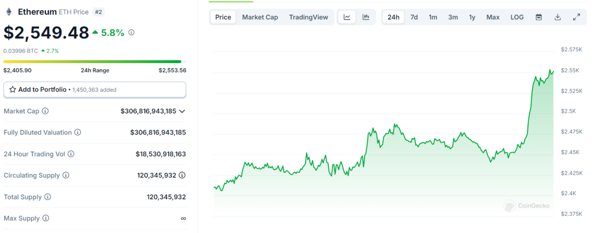Select the 7d time range
The height and width of the screenshot is (233, 592).
(x=414, y=17)
